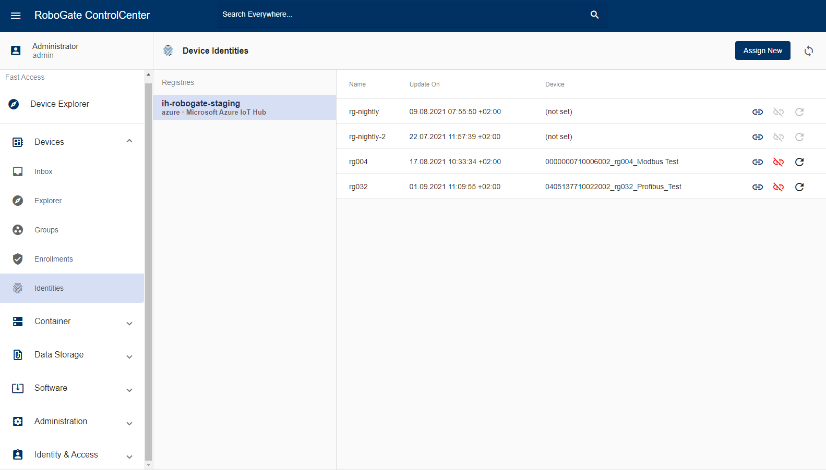Click the Registries heading label

[178, 82]
